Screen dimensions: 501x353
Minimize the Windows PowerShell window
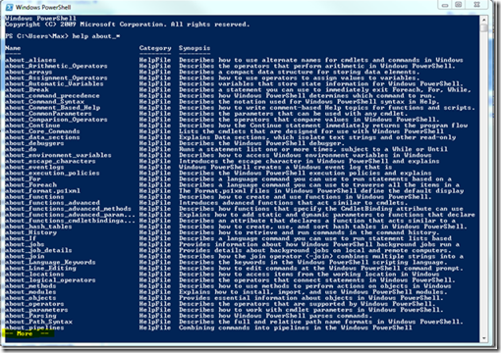click(x=444, y=5)
